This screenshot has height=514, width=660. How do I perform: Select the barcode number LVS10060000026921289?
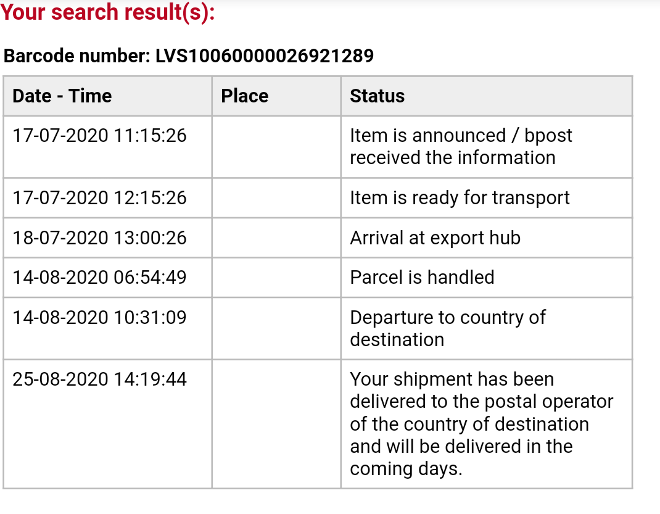pyautogui.click(x=264, y=56)
